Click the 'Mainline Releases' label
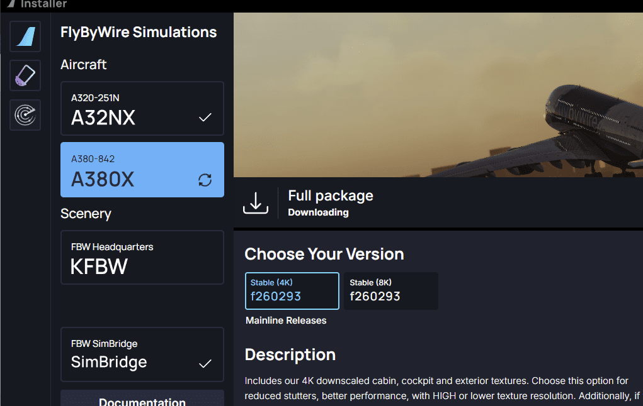 (286, 321)
